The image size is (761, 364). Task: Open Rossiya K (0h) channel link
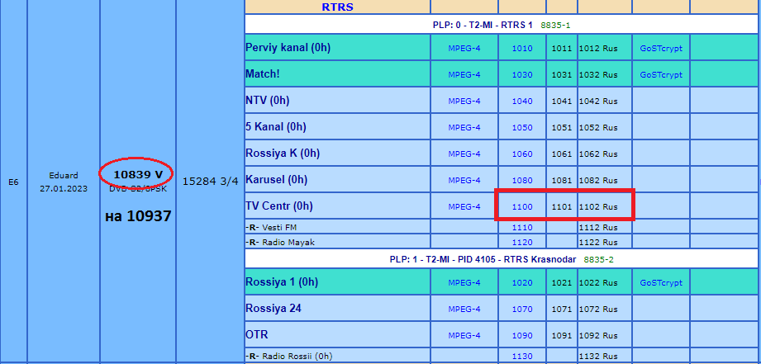coord(283,154)
